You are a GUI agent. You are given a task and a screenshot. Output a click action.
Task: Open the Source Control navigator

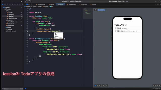(x=5, y=4)
